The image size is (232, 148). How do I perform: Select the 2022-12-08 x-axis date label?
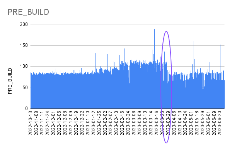click(x=65, y=123)
